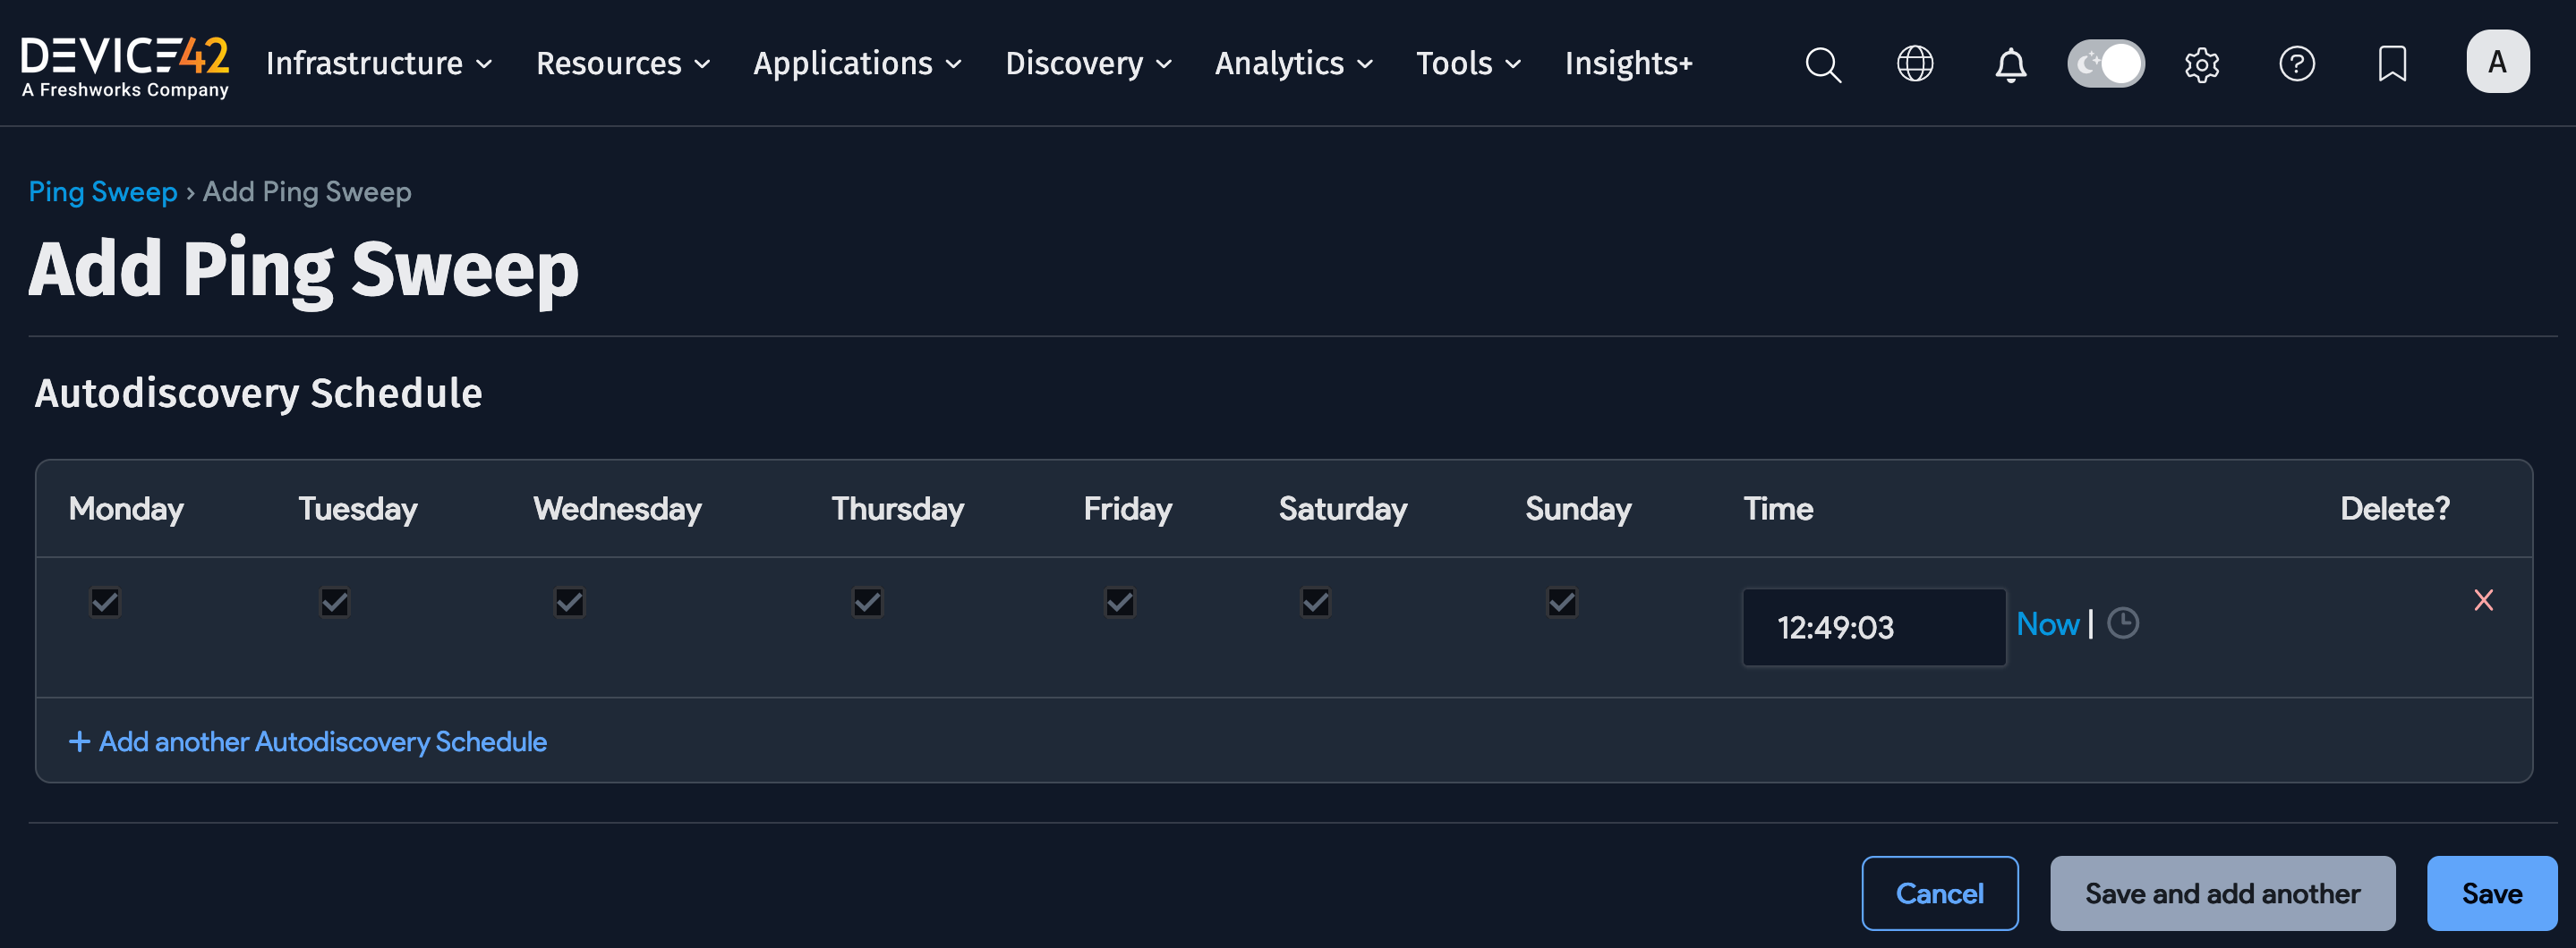Uncheck the Monday checkbox
This screenshot has height=948, width=2576.
coord(104,601)
